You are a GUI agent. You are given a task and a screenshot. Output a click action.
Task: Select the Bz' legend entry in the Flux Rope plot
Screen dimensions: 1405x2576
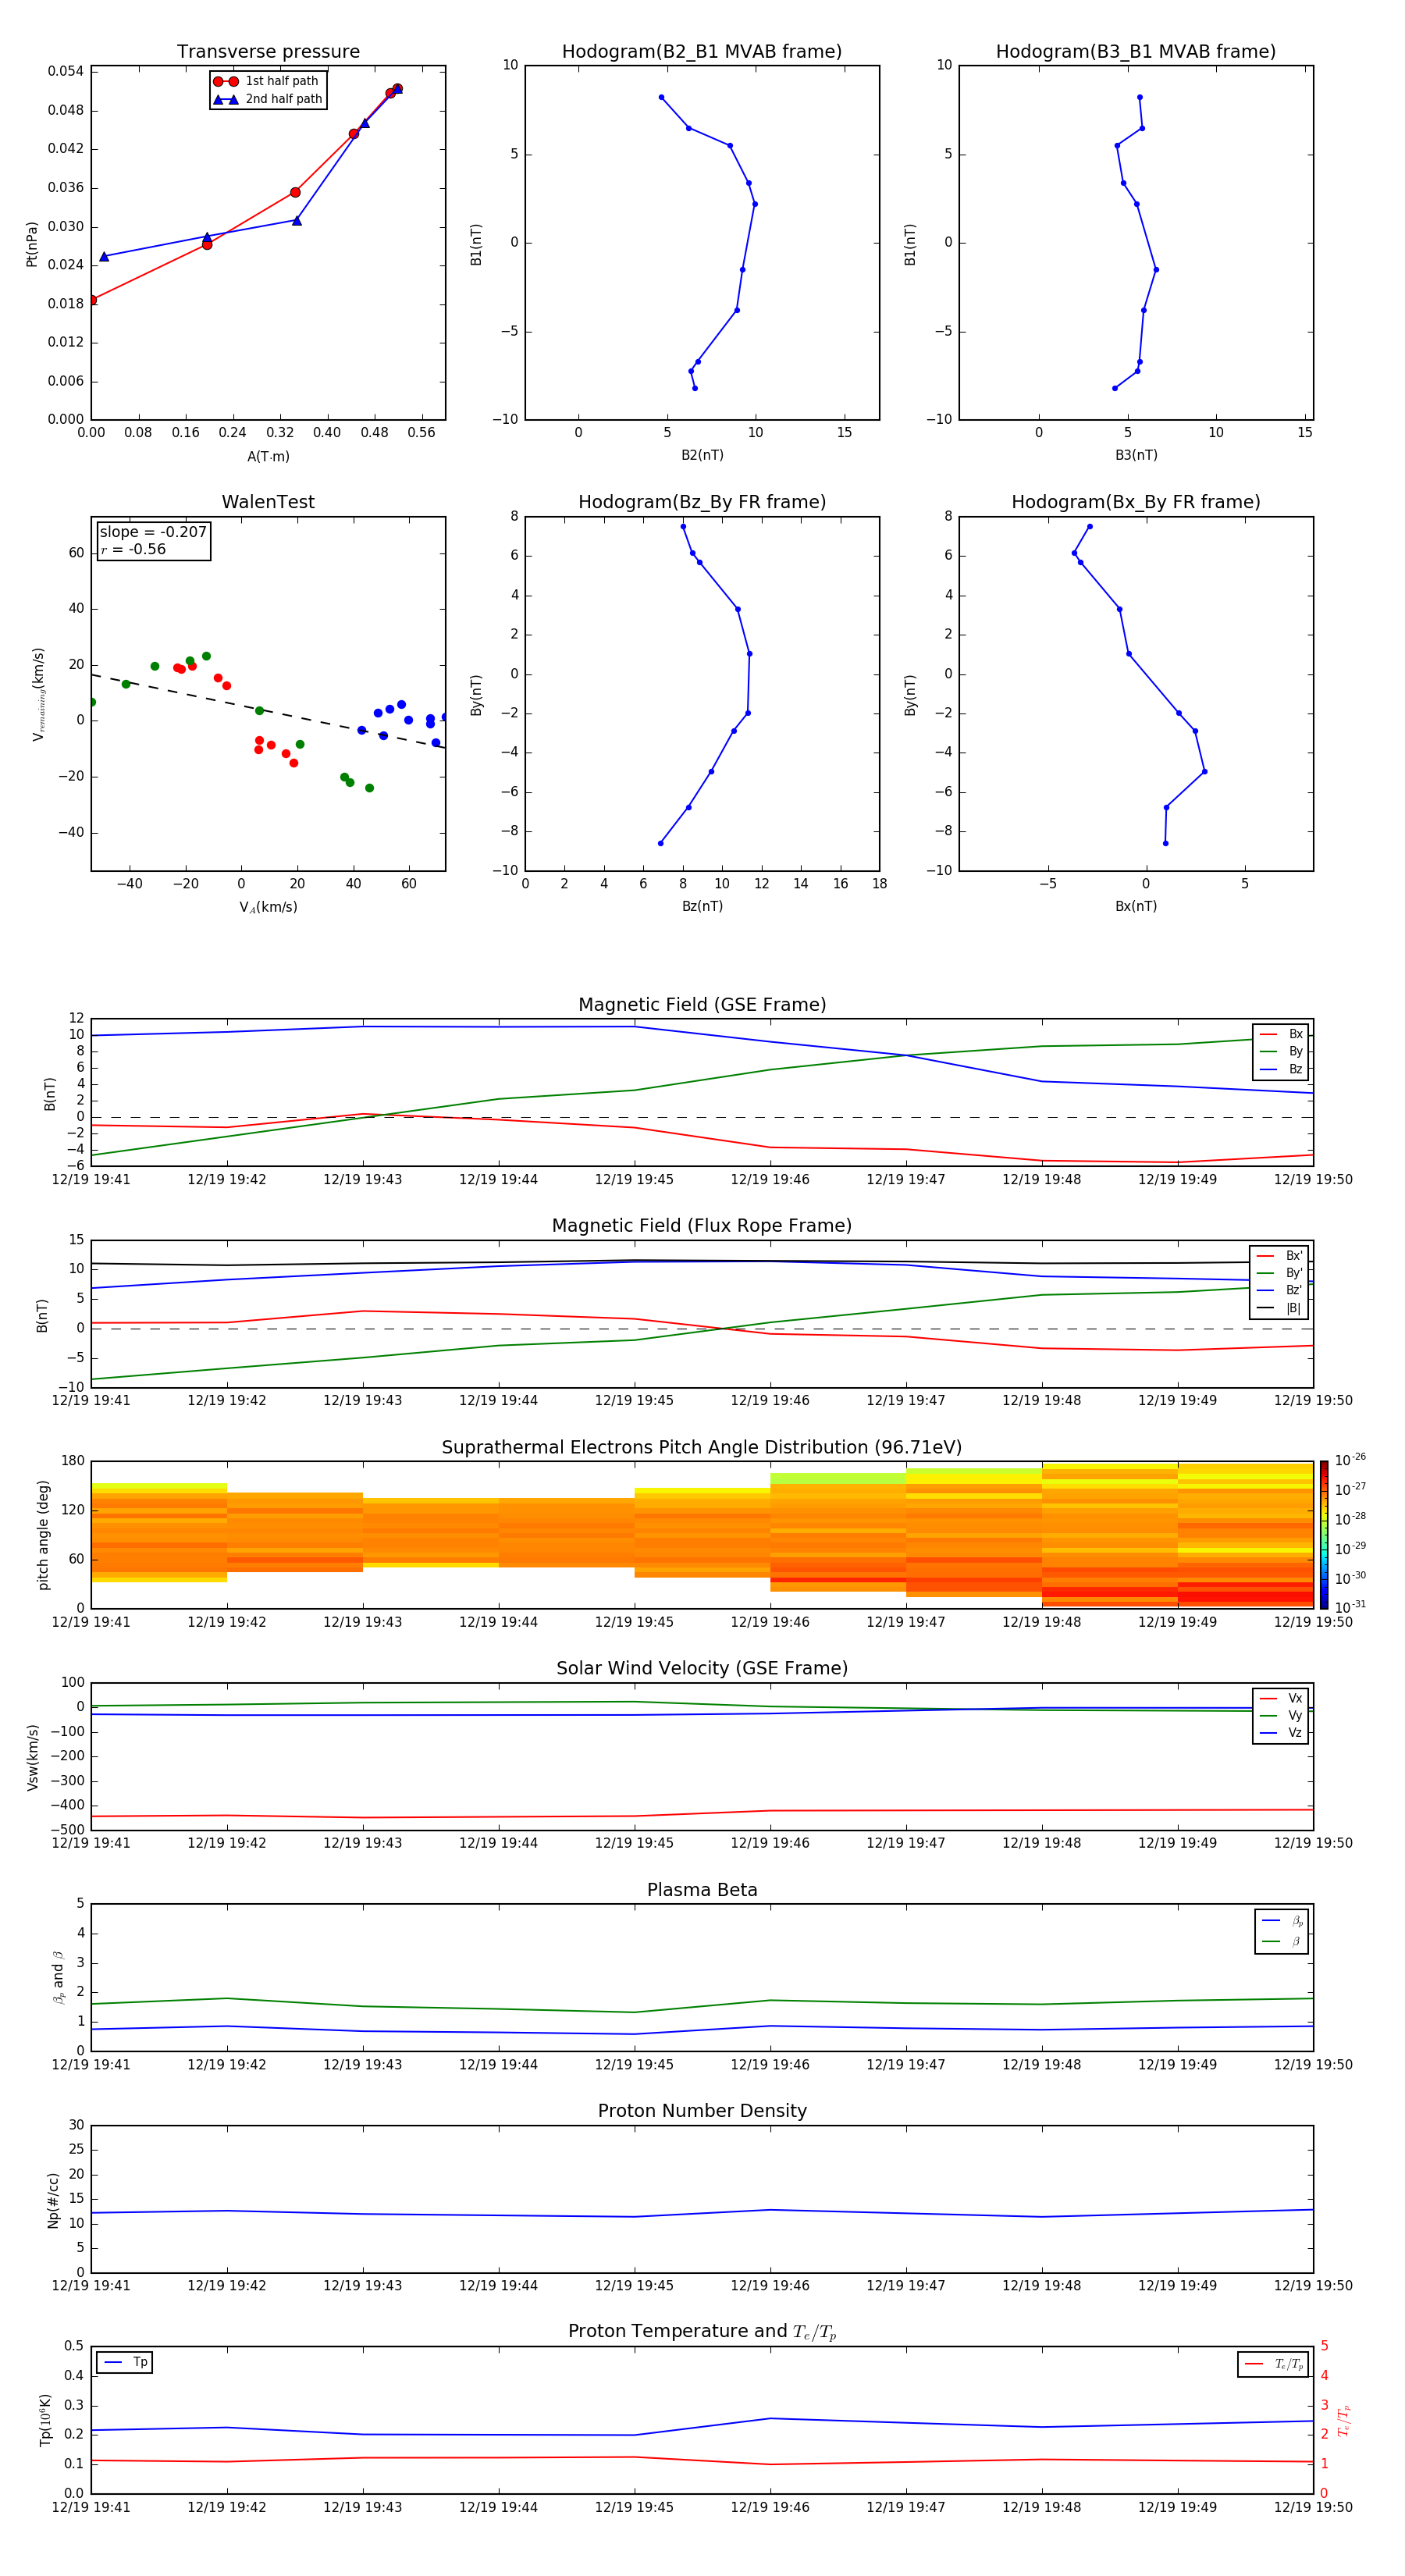1279,1290
